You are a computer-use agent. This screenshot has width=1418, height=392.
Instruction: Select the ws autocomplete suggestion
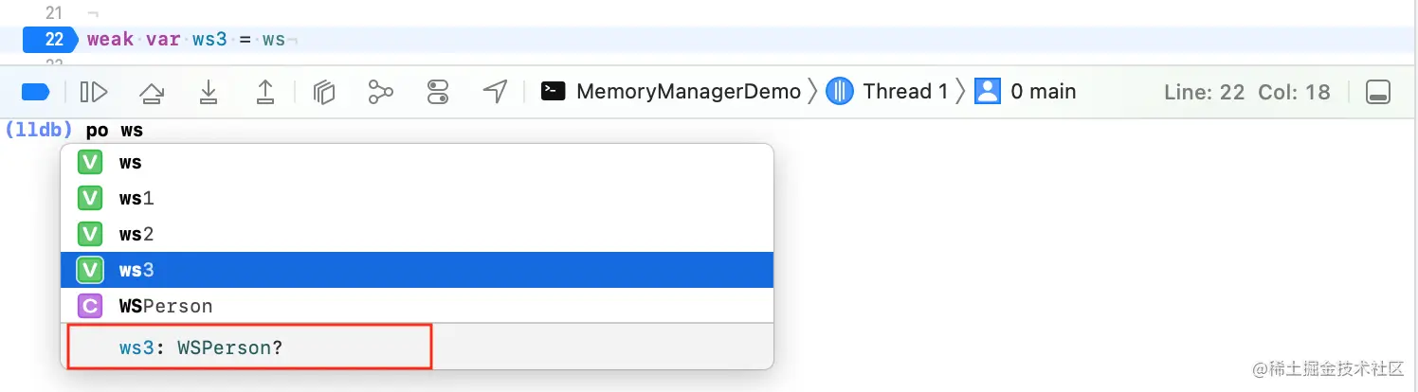coord(417,162)
